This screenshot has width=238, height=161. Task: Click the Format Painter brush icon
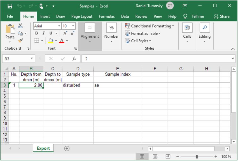tap(20, 41)
